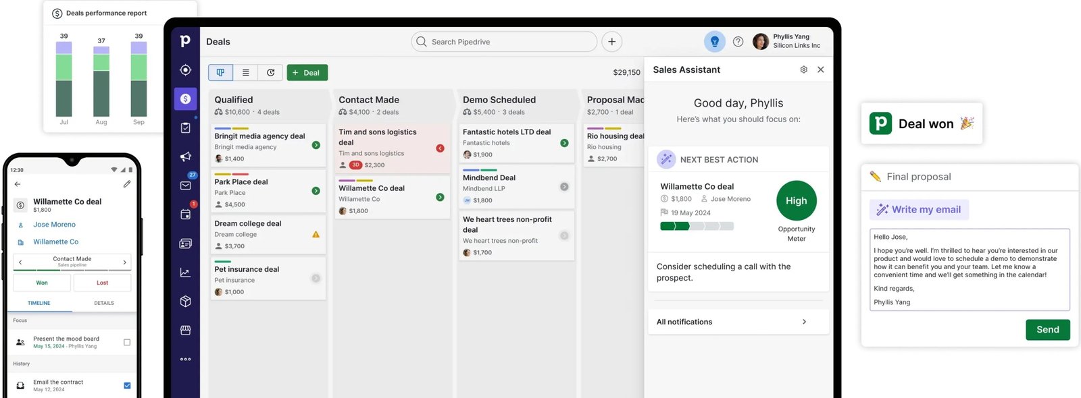Click the Search Pipedrive field

[x=504, y=42]
